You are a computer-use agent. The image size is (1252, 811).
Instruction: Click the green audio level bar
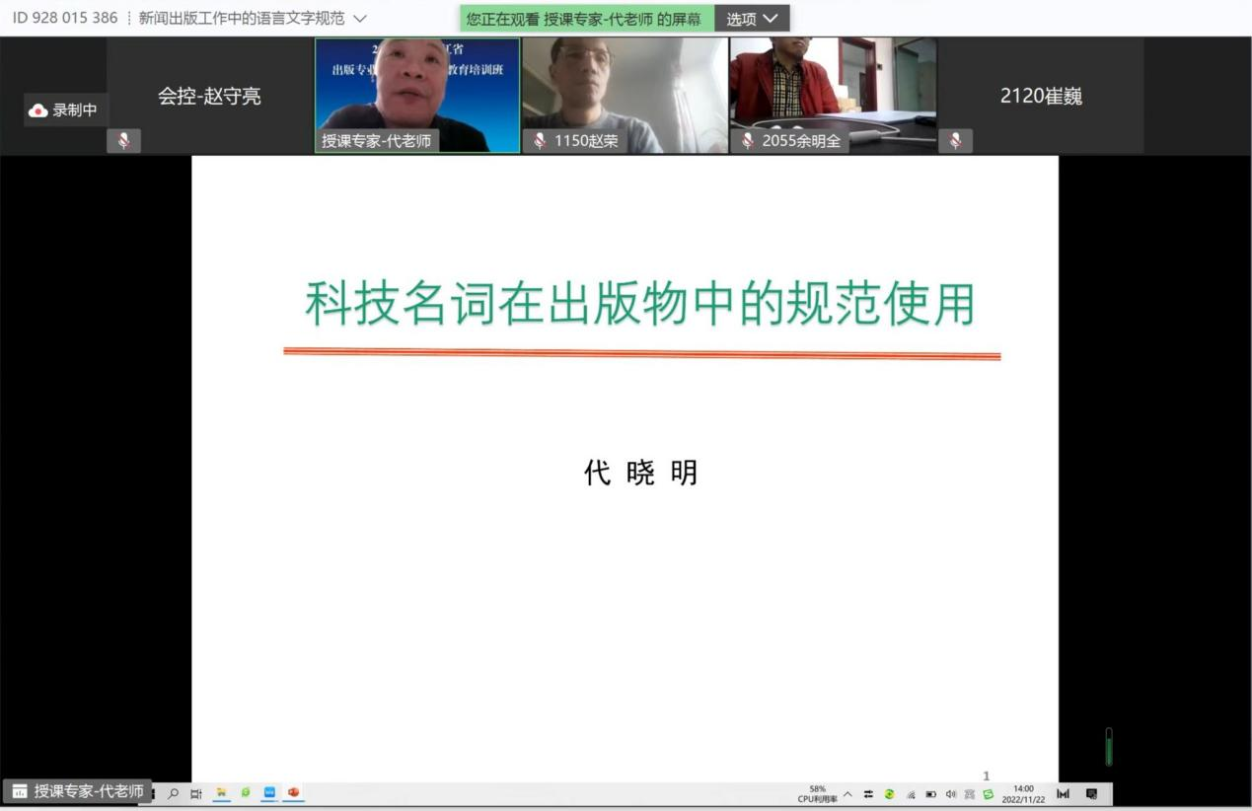(x=1108, y=748)
